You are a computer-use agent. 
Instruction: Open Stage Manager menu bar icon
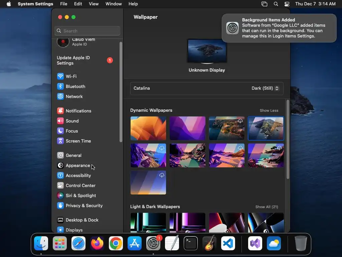click(265, 4)
